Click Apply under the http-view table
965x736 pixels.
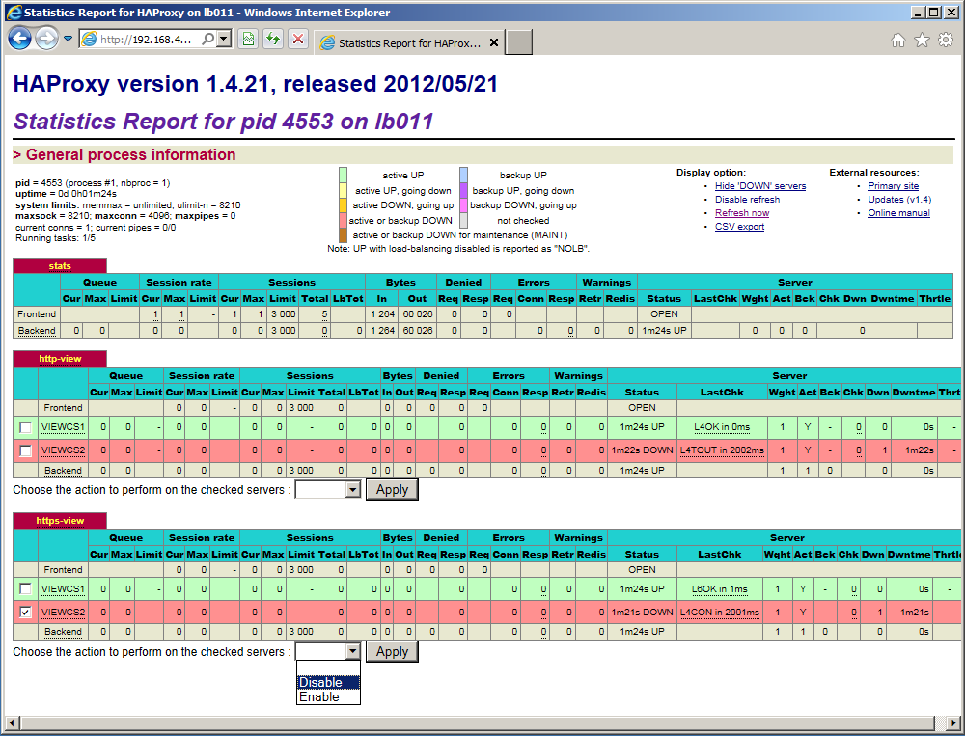pyautogui.click(x=392, y=490)
